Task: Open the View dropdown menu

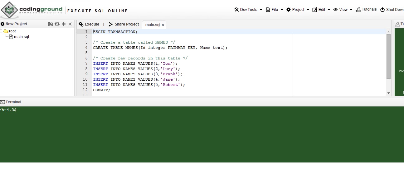Action: [x=343, y=10]
